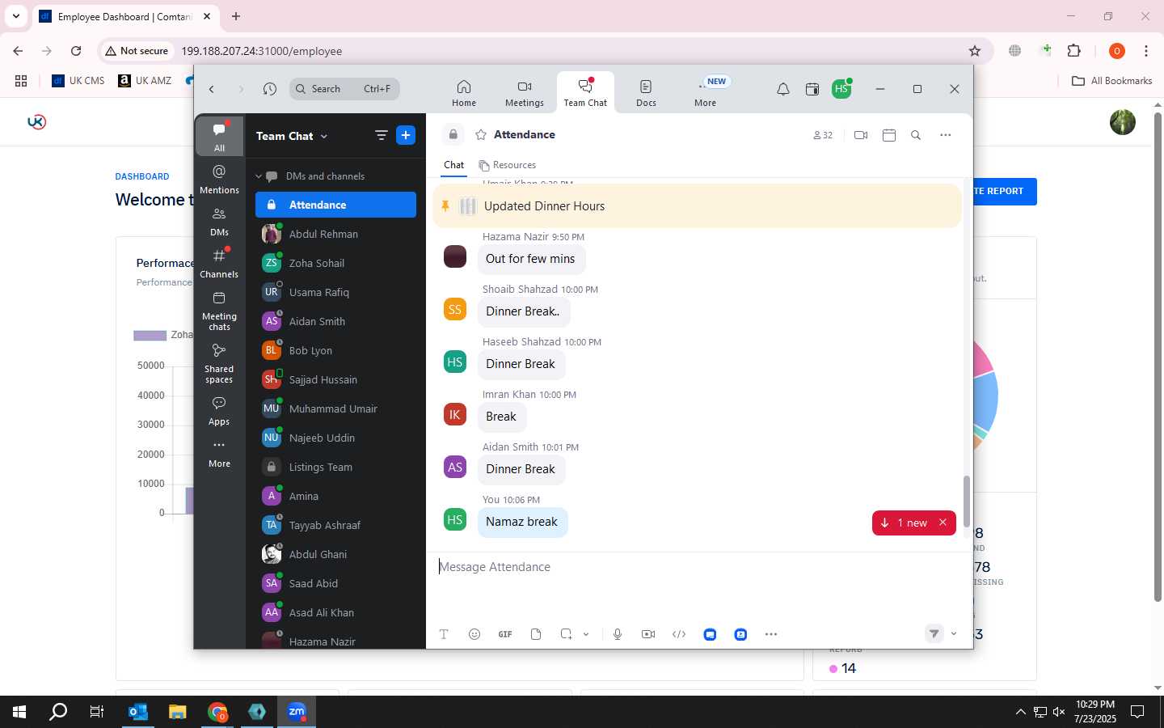The height and width of the screenshot is (728, 1164).
Task: Record a video message
Action: [648, 634]
